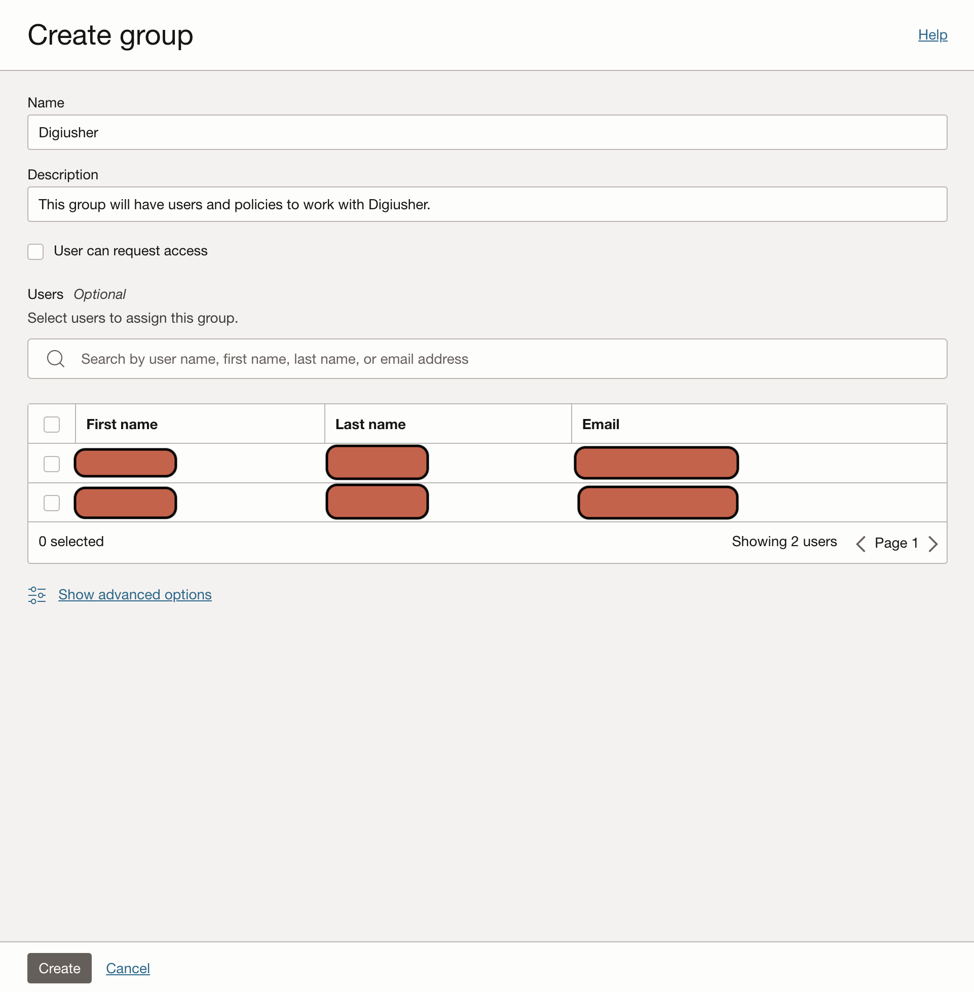Select the Help link in top right
Screen dimensions: 974x992
[x=932, y=34]
